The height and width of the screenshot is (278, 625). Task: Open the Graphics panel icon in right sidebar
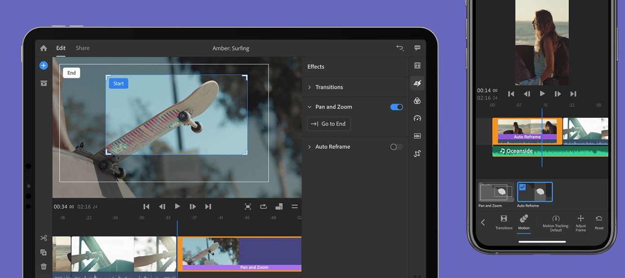tap(417, 66)
